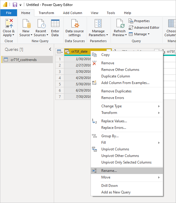Image resolution: width=176 pixels, height=203 pixels.
Task: Select Unpivot Other Columns
Action: coord(127,156)
